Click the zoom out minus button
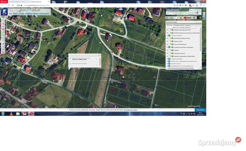The height and width of the screenshot is (151, 246). click(6, 36)
